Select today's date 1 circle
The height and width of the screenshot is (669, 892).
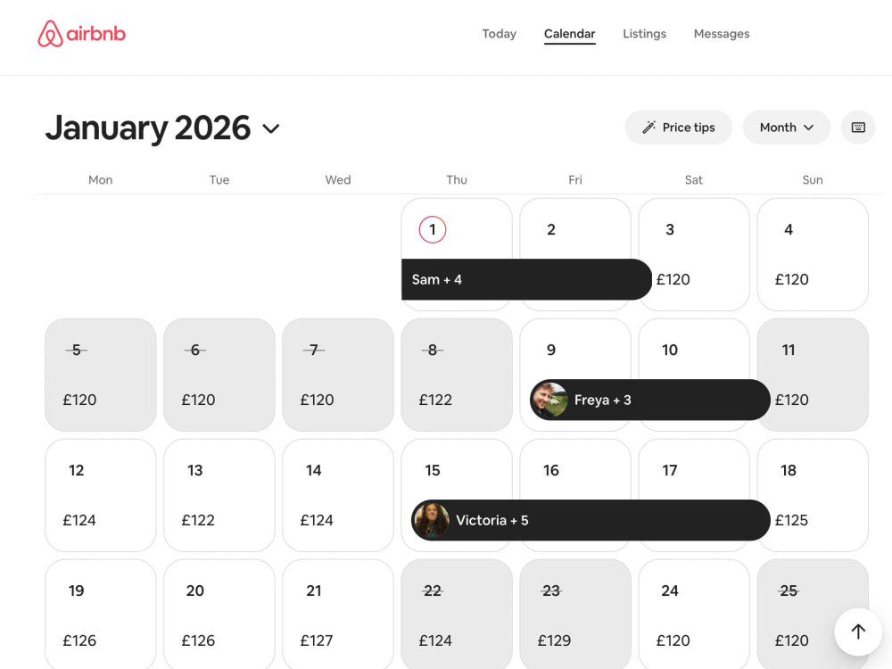[433, 230]
